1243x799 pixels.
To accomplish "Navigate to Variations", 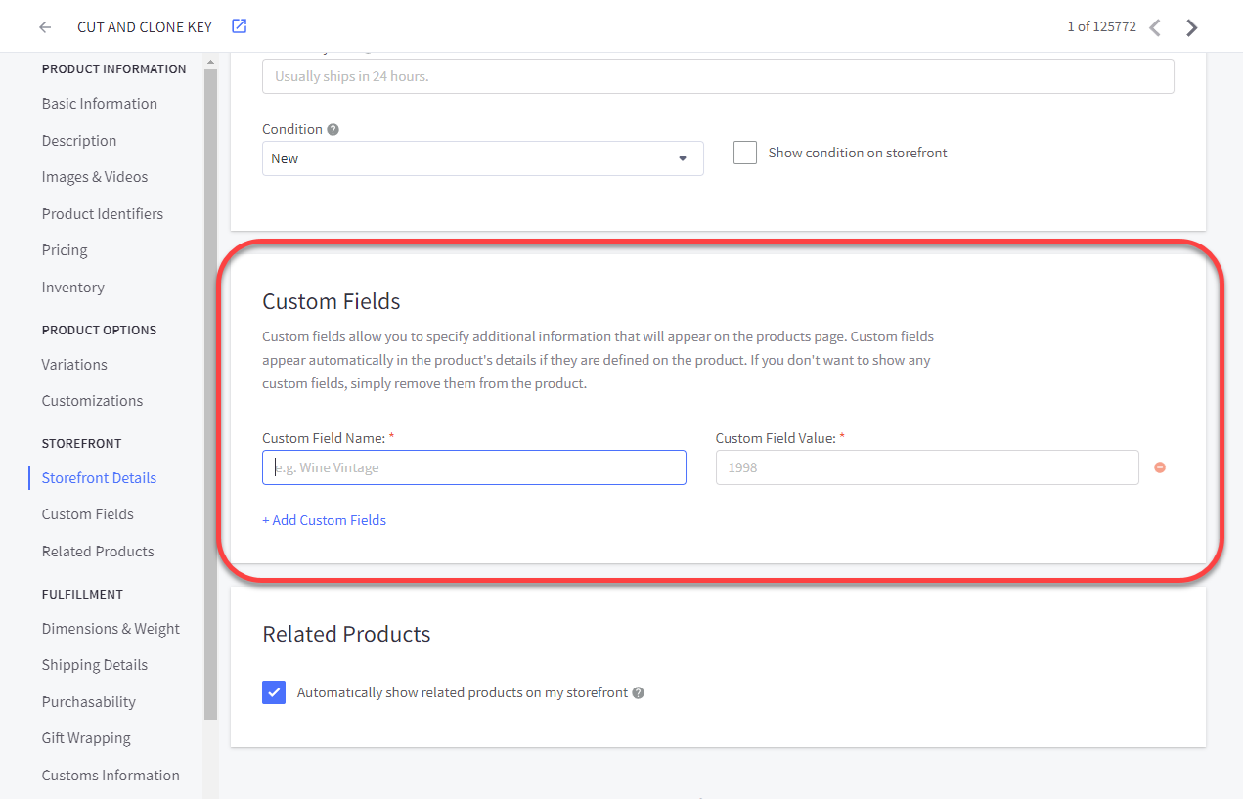I will (x=74, y=365).
